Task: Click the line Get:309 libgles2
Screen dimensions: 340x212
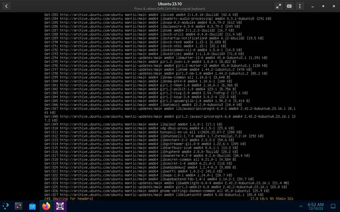Action: (x=133, y=124)
